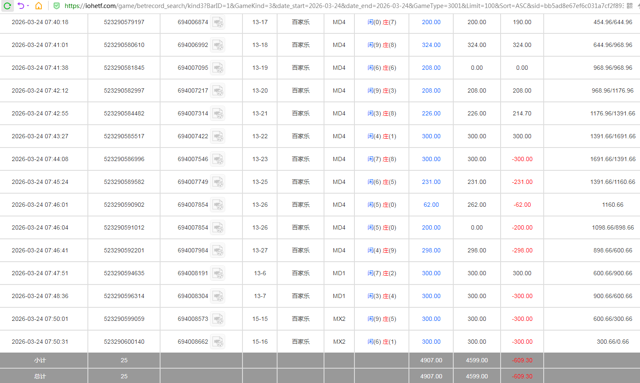
Task: Click the purple undo back arrow
Action: pos(20,6)
